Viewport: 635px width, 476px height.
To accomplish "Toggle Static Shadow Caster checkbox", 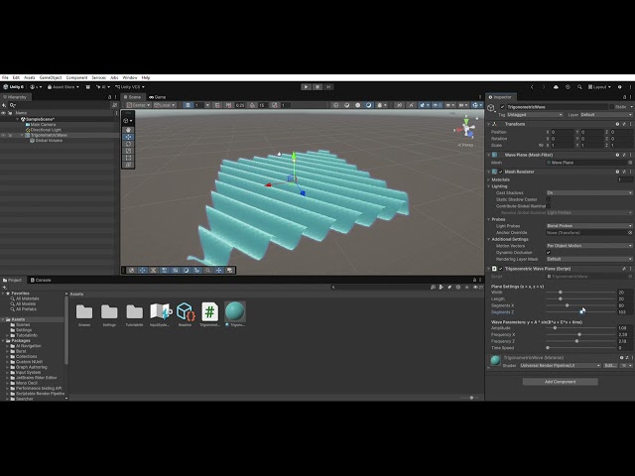I will (549, 199).
